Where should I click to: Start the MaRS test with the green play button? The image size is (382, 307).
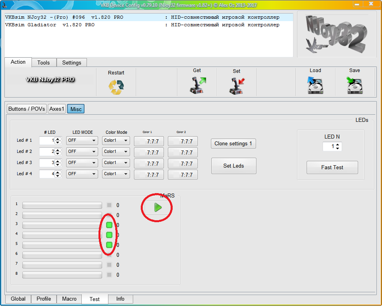[158, 207]
